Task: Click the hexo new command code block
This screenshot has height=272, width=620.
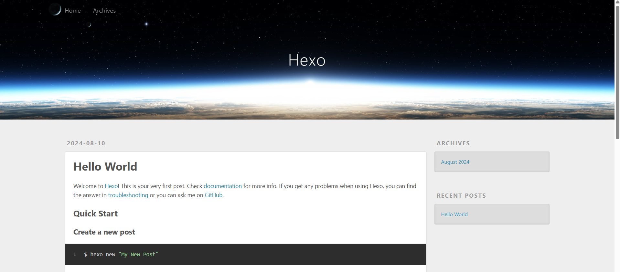Action: tap(246, 255)
